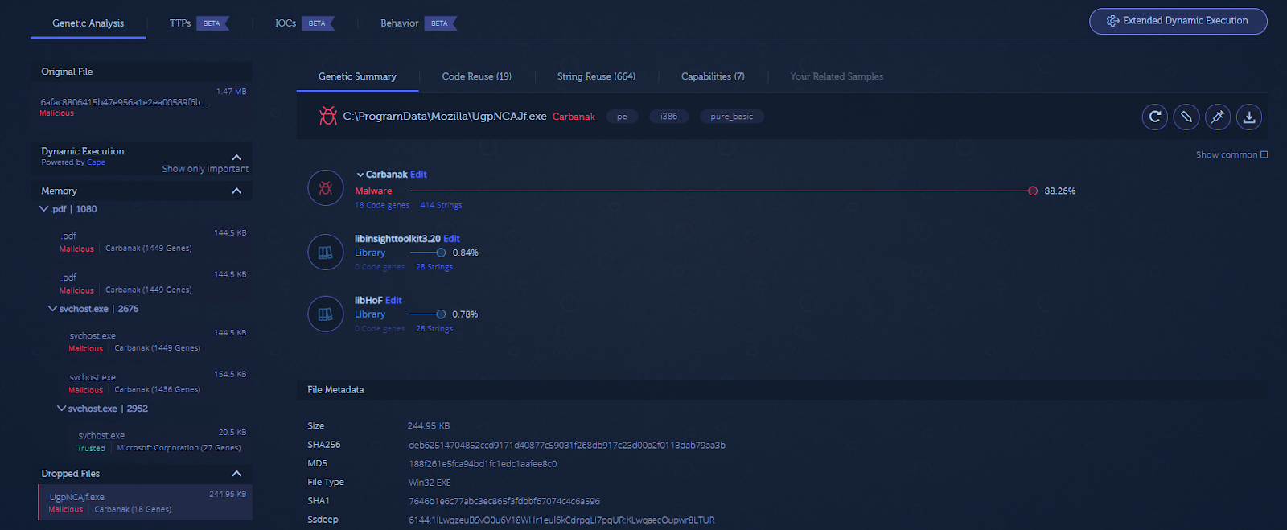Collapse the Dynamic Execution section
The height and width of the screenshot is (530, 1287).
pos(236,157)
